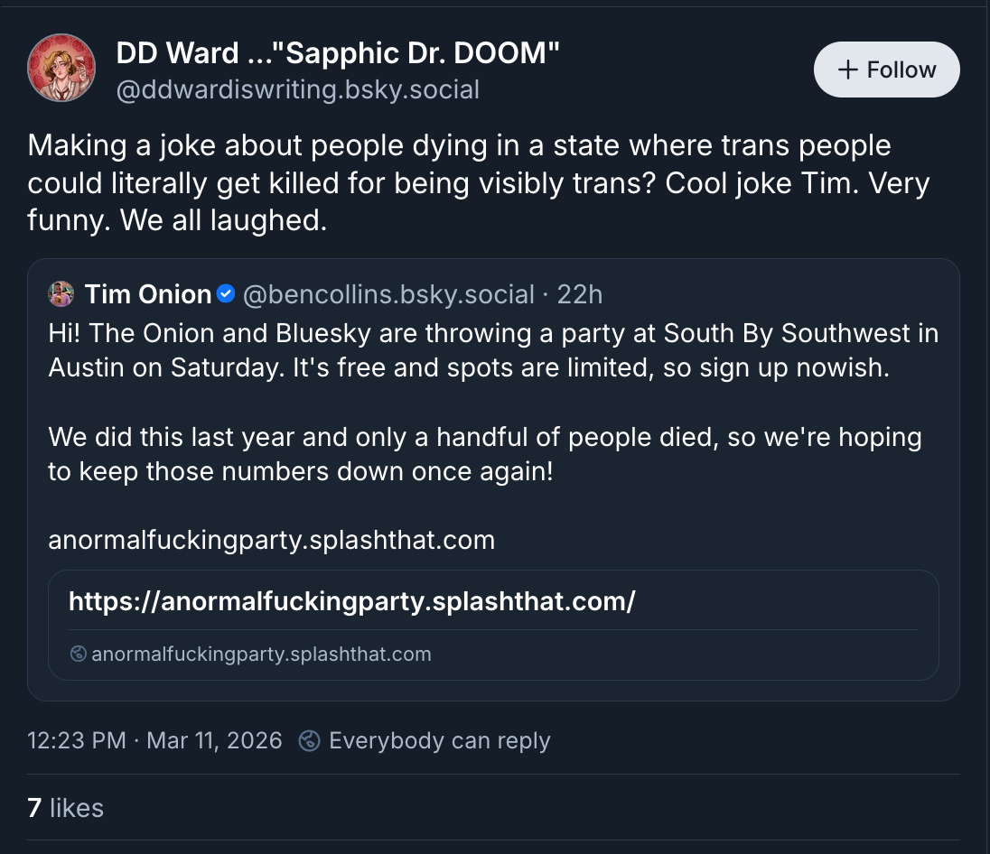This screenshot has height=854, width=990.
Task: Click DD Ward's profile avatar
Action: (61, 68)
